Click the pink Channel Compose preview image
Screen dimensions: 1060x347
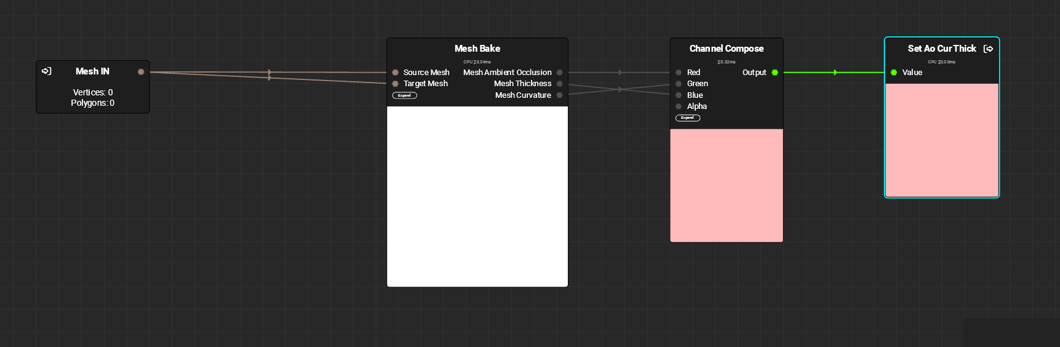coord(726,185)
